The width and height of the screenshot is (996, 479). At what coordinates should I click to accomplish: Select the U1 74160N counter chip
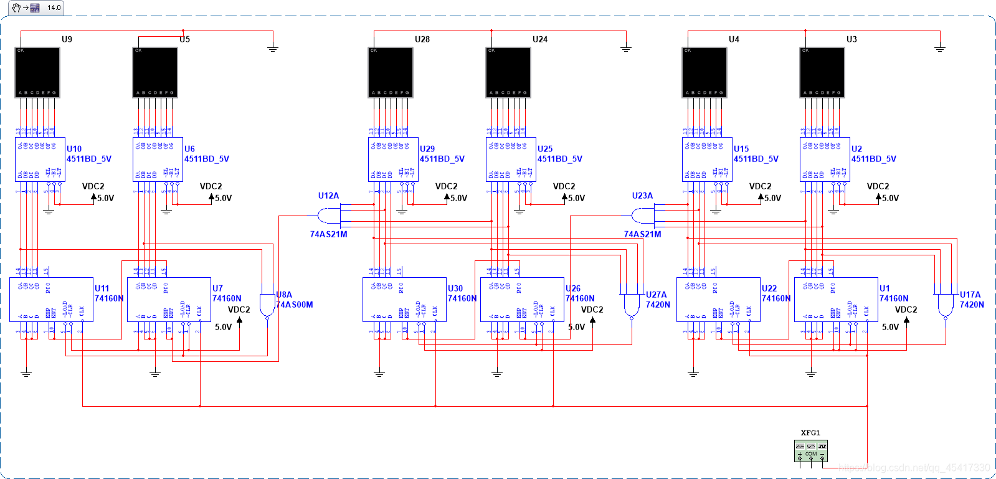tap(836, 300)
